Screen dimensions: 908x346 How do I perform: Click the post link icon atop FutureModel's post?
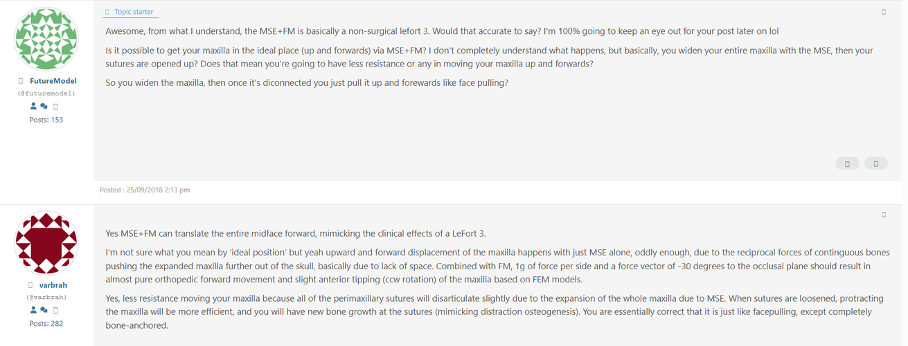pyautogui.click(x=884, y=12)
